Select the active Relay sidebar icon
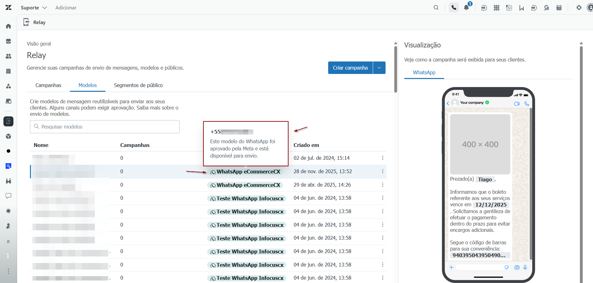This screenshot has height=283, width=593. tap(8, 121)
